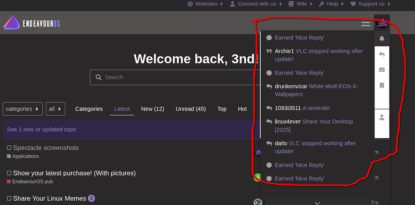This screenshot has height=205, width=415.
Task: Open the Hot topics tab
Action: pos(242,109)
